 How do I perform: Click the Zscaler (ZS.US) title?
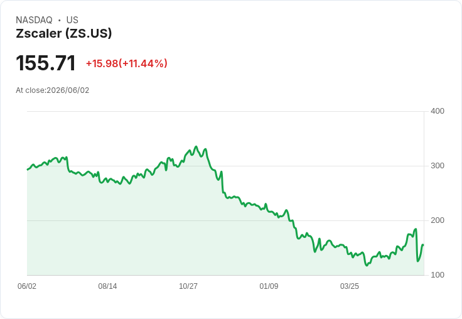coord(64,33)
